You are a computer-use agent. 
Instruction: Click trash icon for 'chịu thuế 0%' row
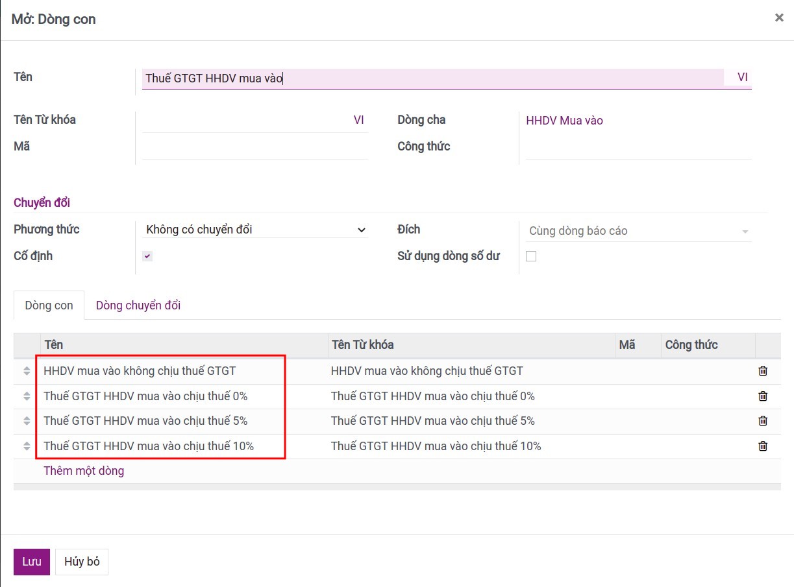[763, 396]
